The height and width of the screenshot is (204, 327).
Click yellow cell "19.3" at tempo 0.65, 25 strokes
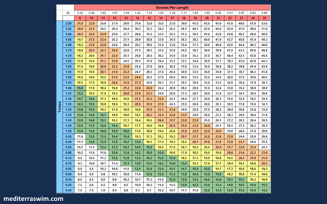click(264, 169)
